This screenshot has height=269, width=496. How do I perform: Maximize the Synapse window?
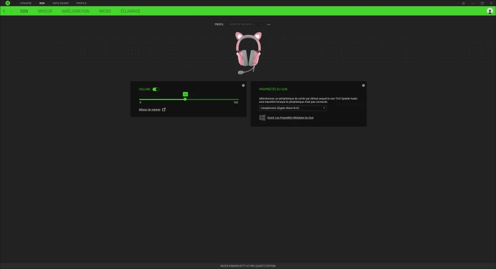point(482,3)
